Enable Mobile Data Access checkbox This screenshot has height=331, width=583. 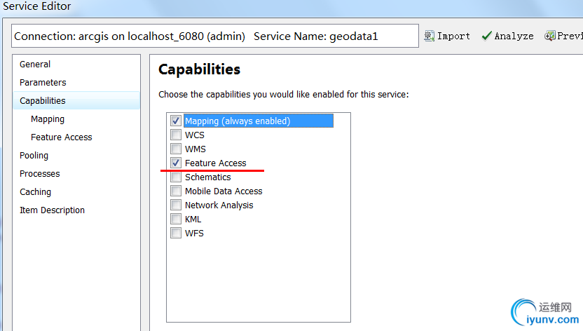[x=176, y=191]
